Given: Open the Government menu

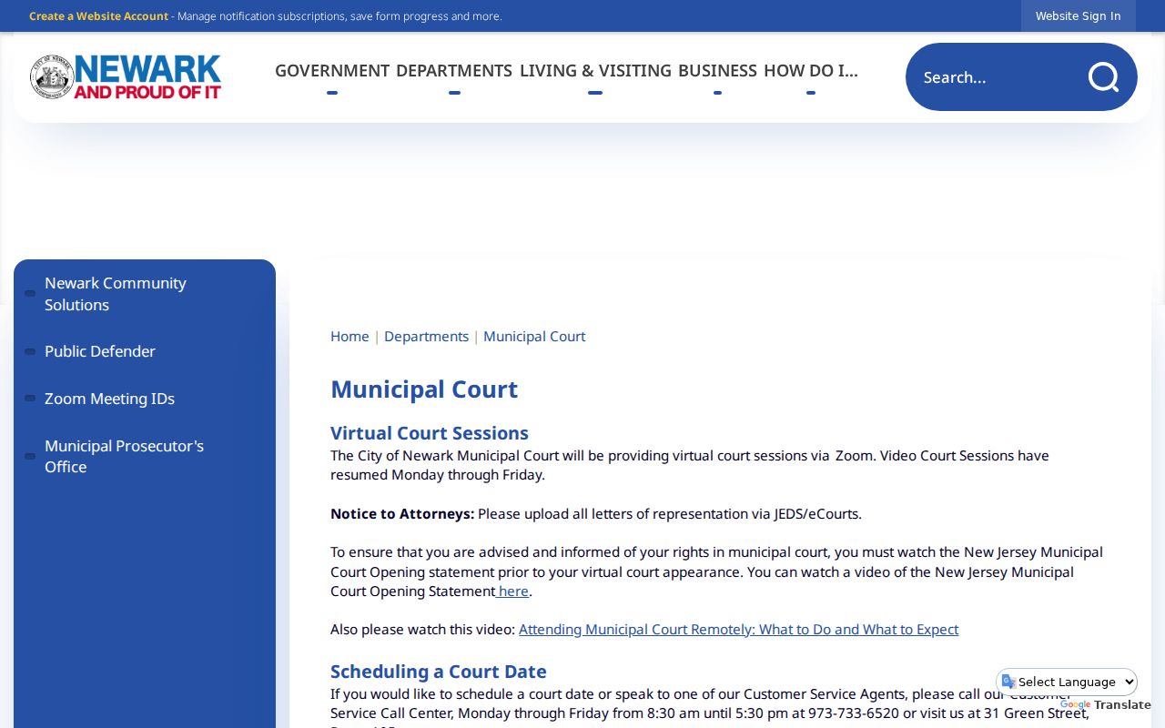Looking at the screenshot, I should (x=332, y=71).
